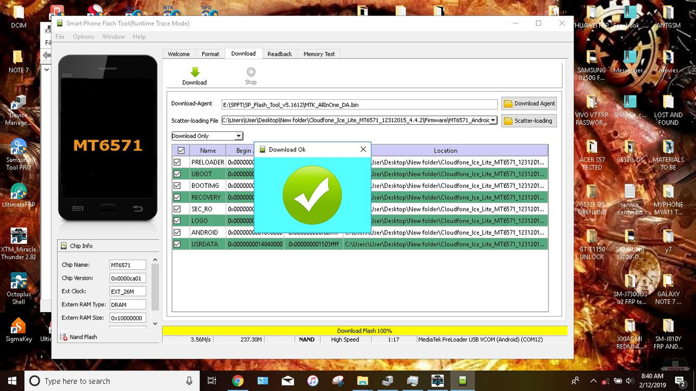Click the Chip Name field showing MT6571
The width and height of the screenshot is (696, 391).
pos(128,265)
